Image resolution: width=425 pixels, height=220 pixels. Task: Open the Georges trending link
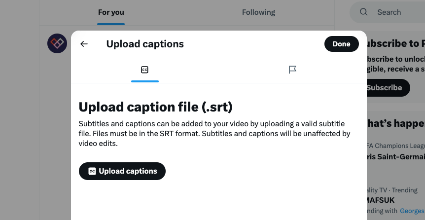(412, 211)
